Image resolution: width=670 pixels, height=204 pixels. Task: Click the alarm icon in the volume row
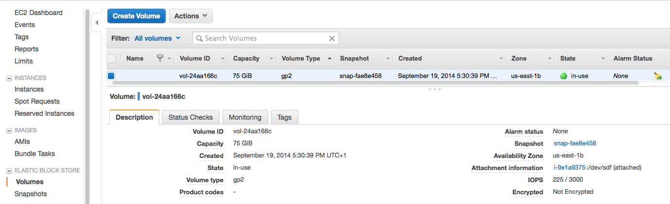658,76
